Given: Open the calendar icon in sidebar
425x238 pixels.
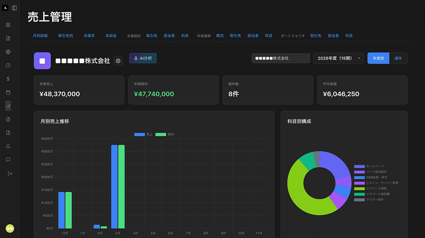Looking at the screenshot, I should pyautogui.click(x=8, y=92).
